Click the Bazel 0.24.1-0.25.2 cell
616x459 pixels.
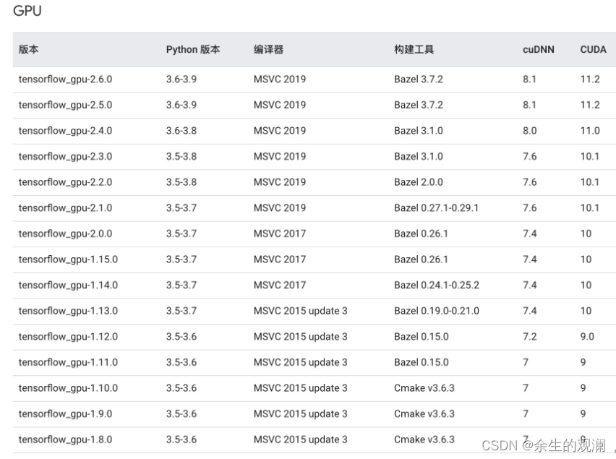(x=437, y=286)
